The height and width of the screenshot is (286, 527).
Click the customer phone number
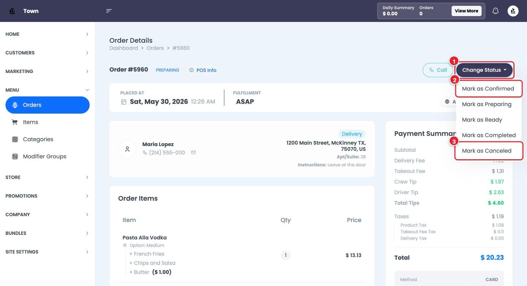(x=164, y=153)
